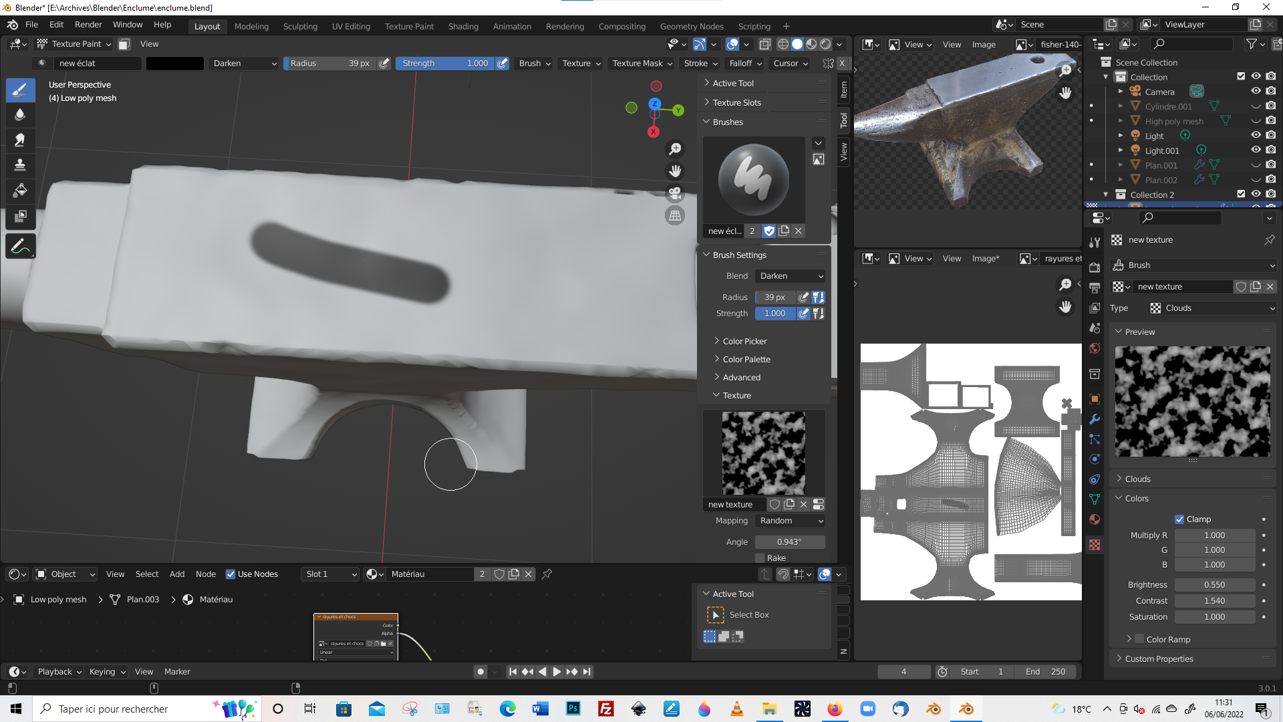Select the Clone tool

pyautogui.click(x=20, y=165)
